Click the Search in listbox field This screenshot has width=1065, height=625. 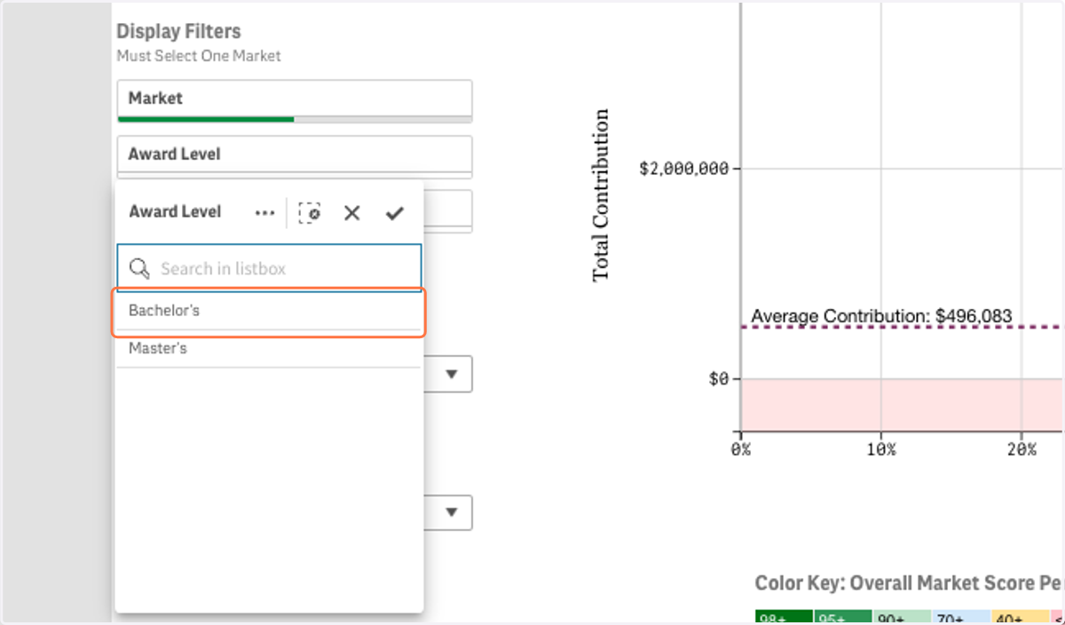coord(269,268)
